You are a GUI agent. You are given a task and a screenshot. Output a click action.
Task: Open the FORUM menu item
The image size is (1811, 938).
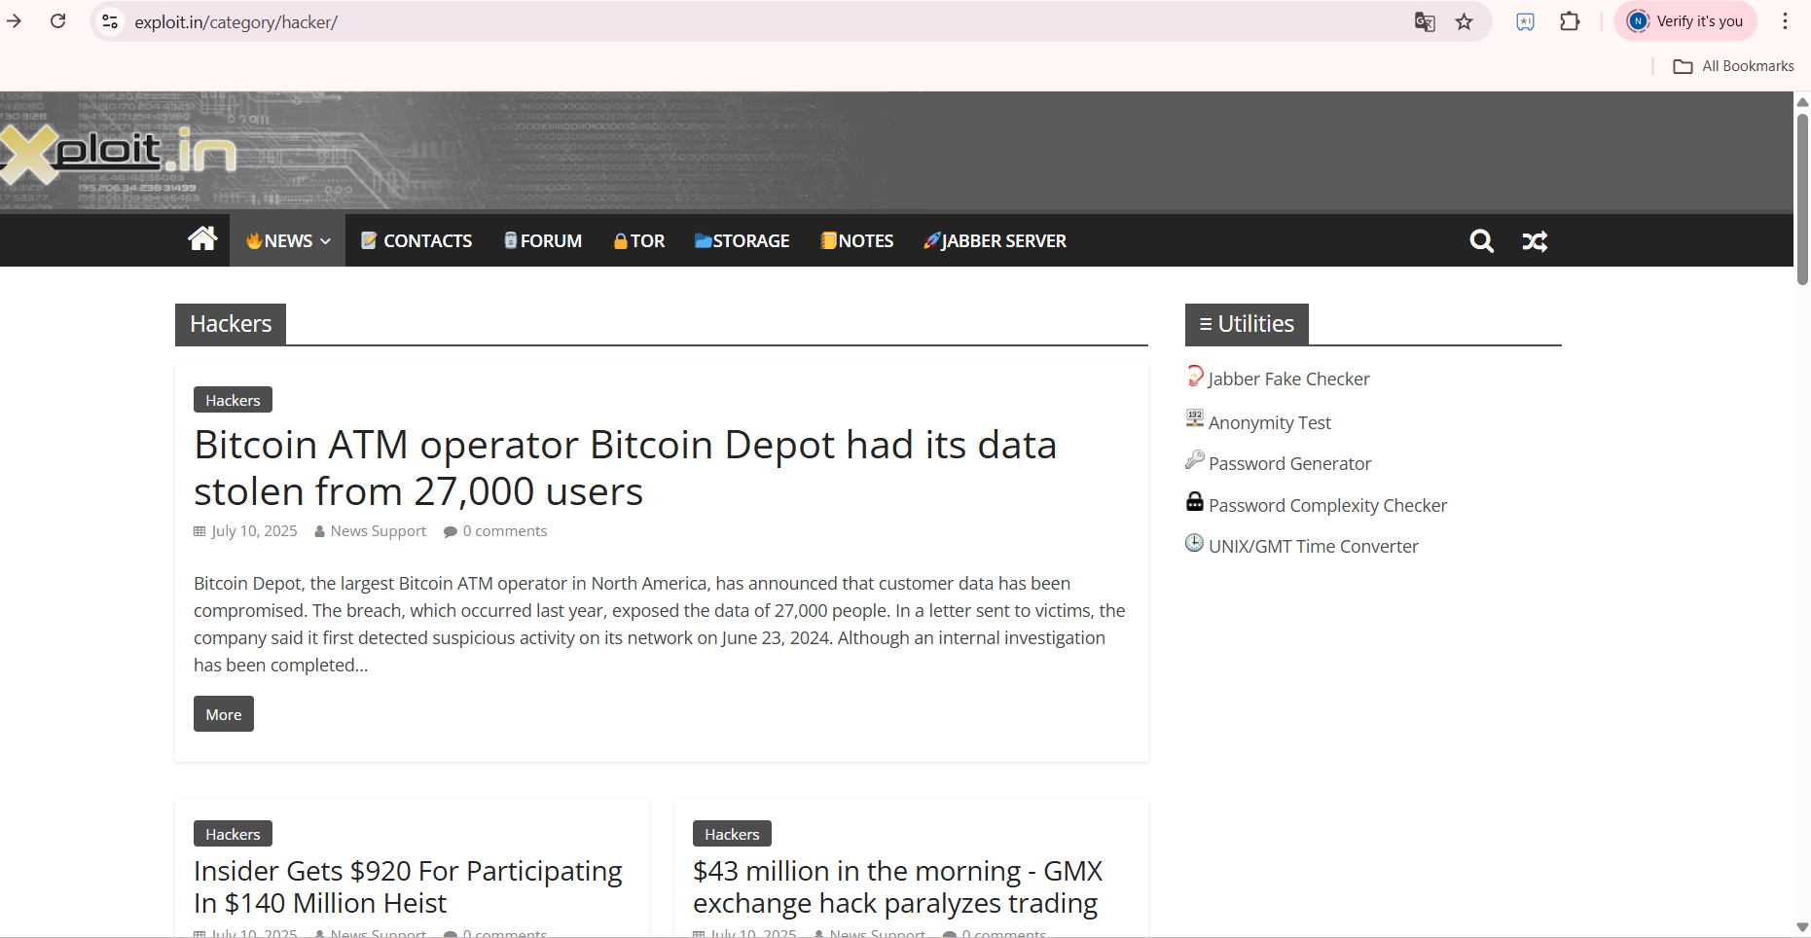[x=543, y=240]
